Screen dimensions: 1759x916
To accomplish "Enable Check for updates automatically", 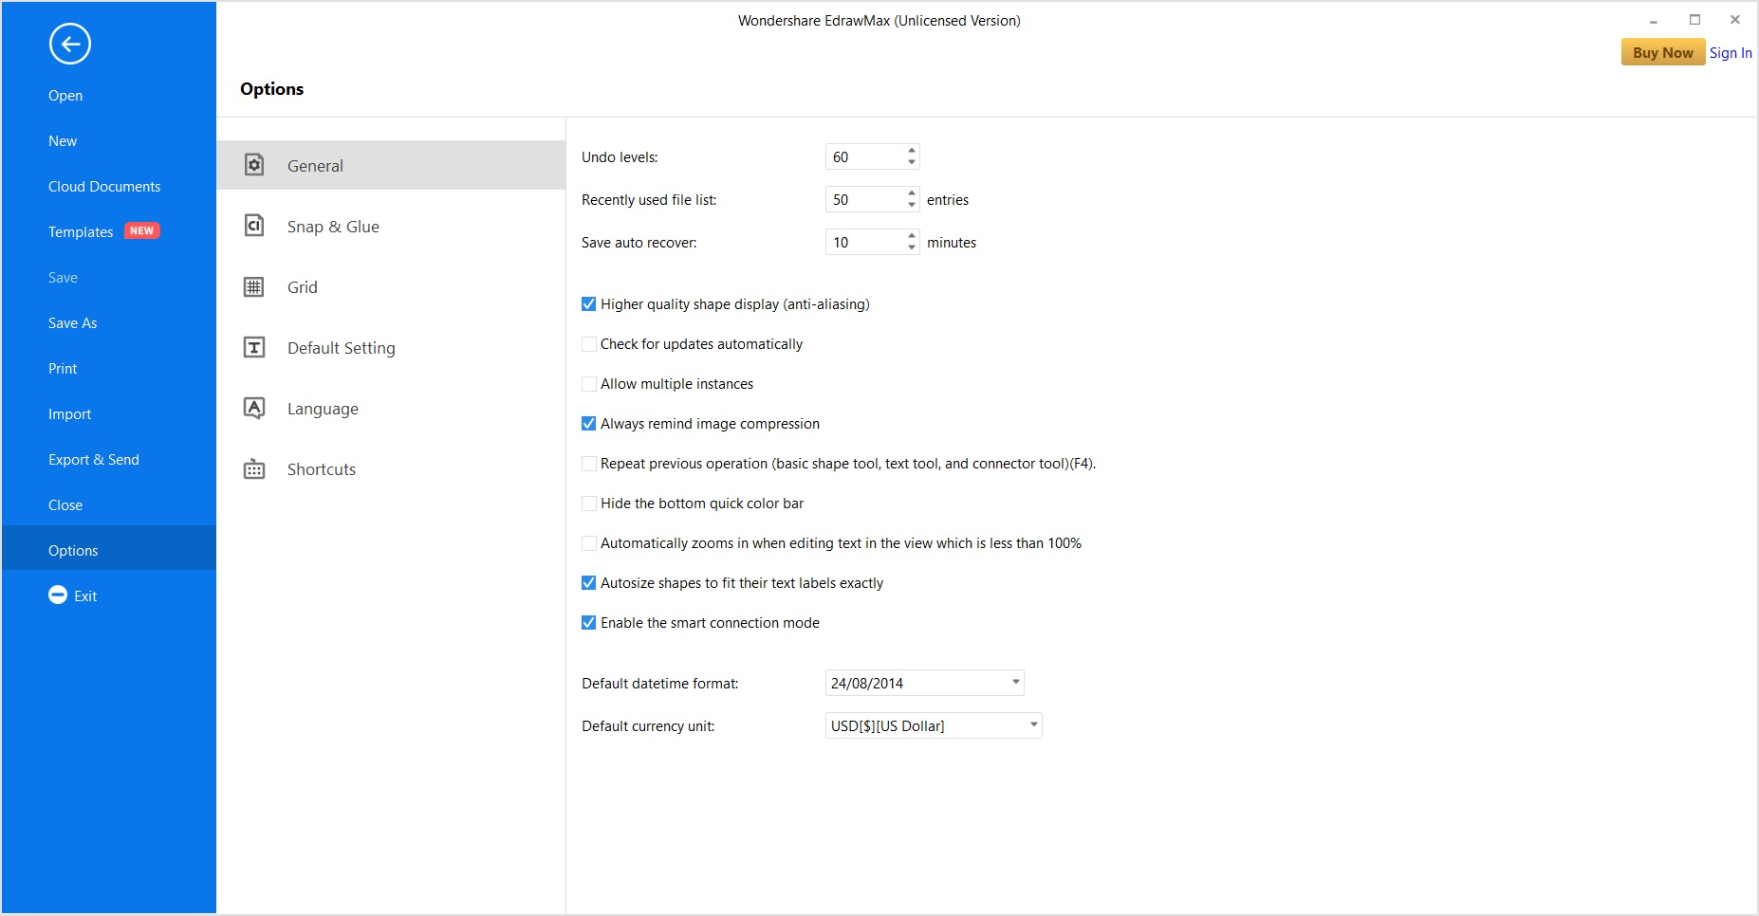I will click(588, 343).
